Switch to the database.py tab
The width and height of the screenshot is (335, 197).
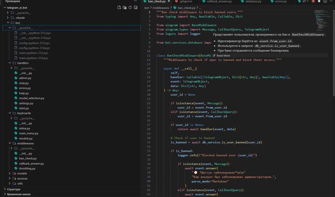coord(253,1)
